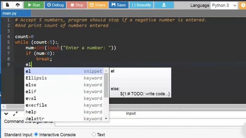
Task: Choose Ellipsis keyword from autocomplete
Action: tap(64, 78)
